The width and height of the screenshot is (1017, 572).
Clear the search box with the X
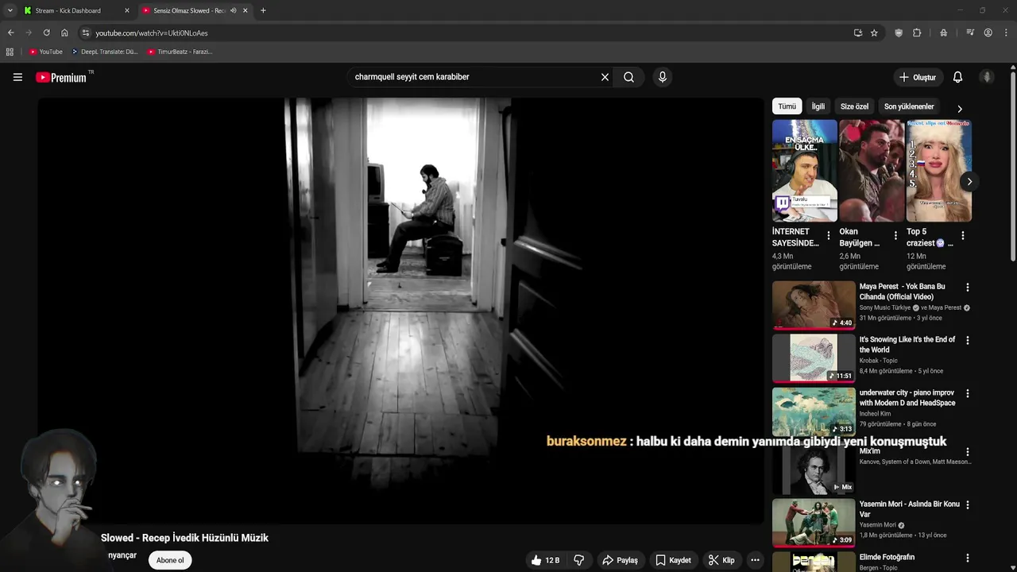coord(605,77)
